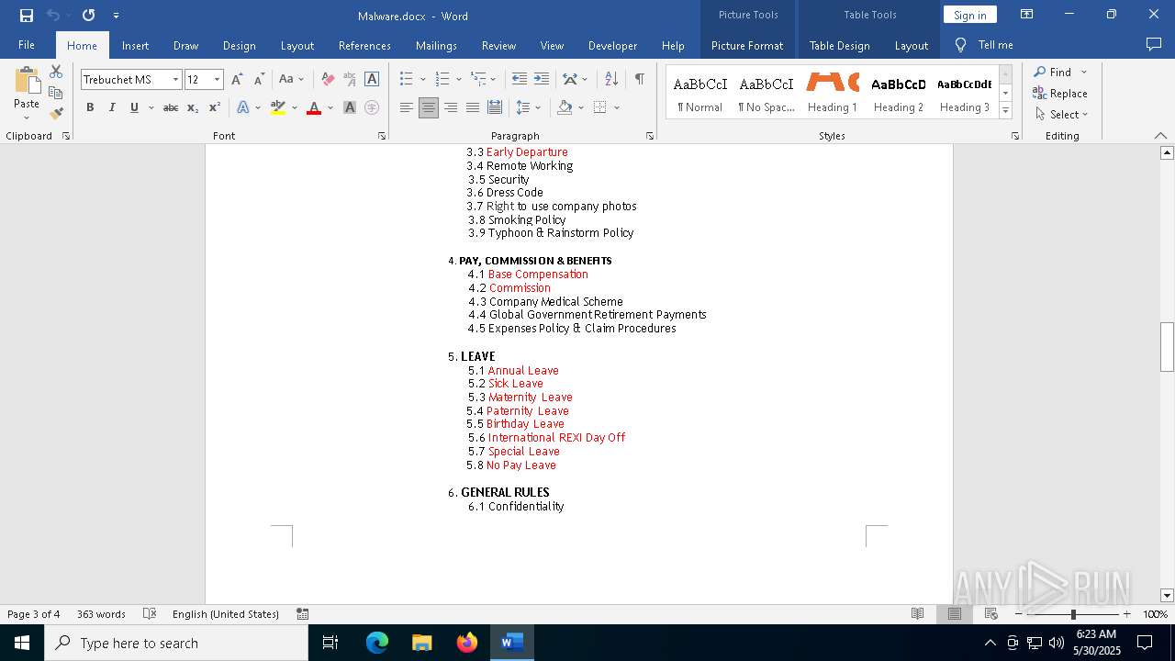
Task: Increase the paragraph indent
Action: coord(542,80)
